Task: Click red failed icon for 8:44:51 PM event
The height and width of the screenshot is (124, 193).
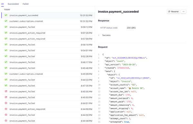Action: (x=6, y=103)
